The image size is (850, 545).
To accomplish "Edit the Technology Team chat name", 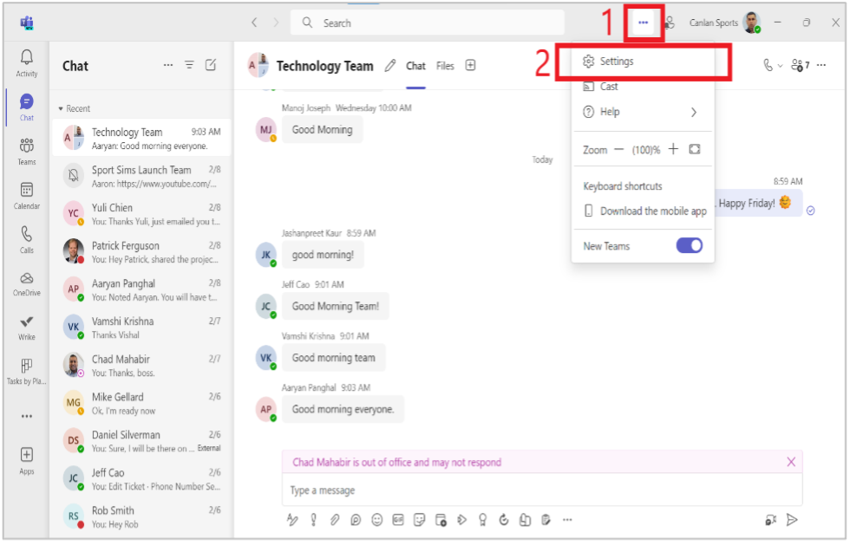I will 389,66.
